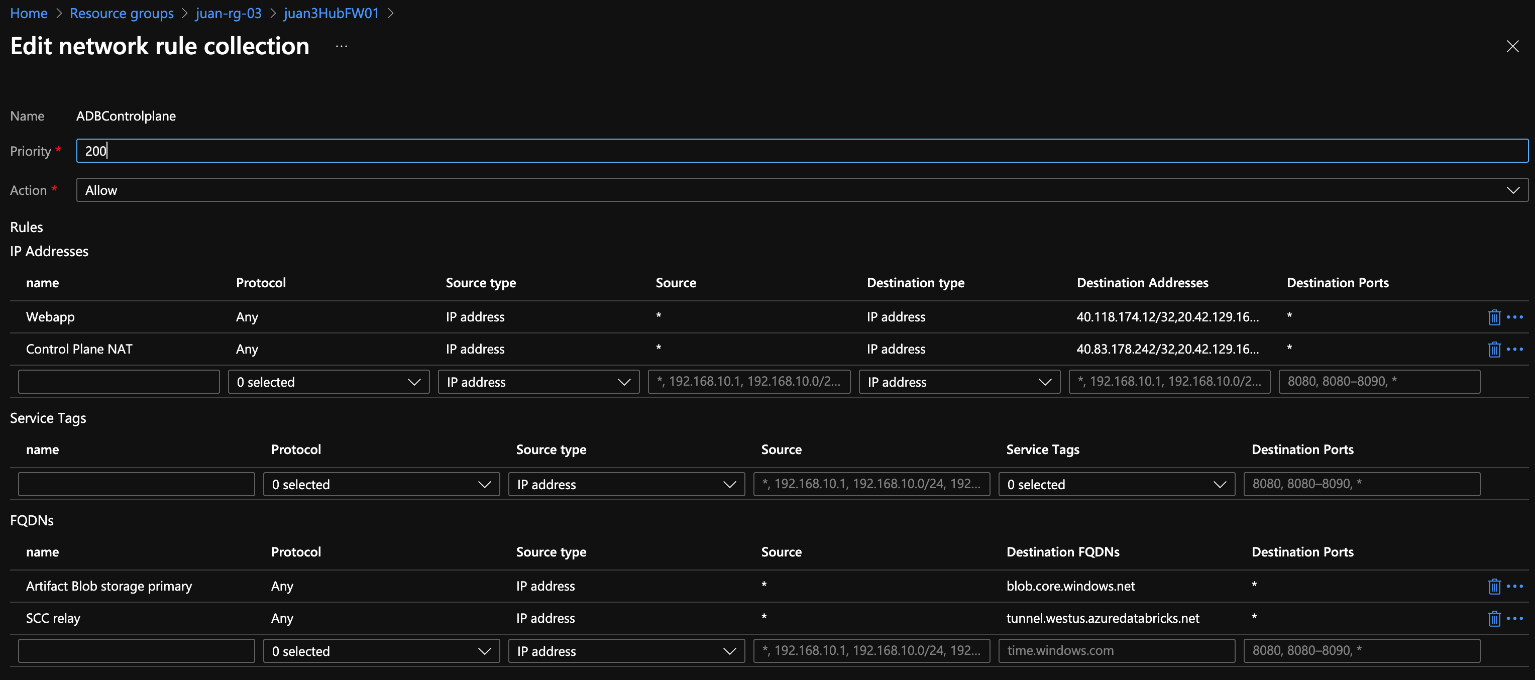Open the page options ellipsis next to the title
Screen dimensions: 1535x680
click(x=341, y=47)
